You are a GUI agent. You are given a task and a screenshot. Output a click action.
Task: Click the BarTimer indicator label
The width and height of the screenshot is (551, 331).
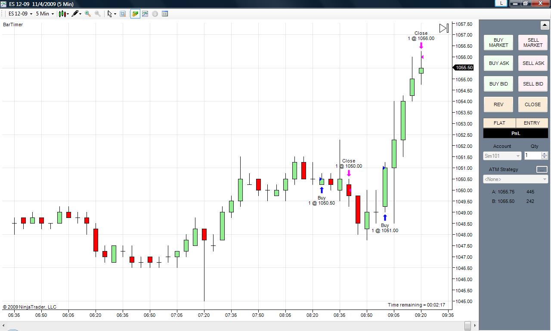(x=13, y=25)
